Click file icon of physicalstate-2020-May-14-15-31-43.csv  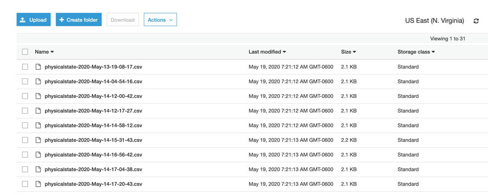click(38, 140)
